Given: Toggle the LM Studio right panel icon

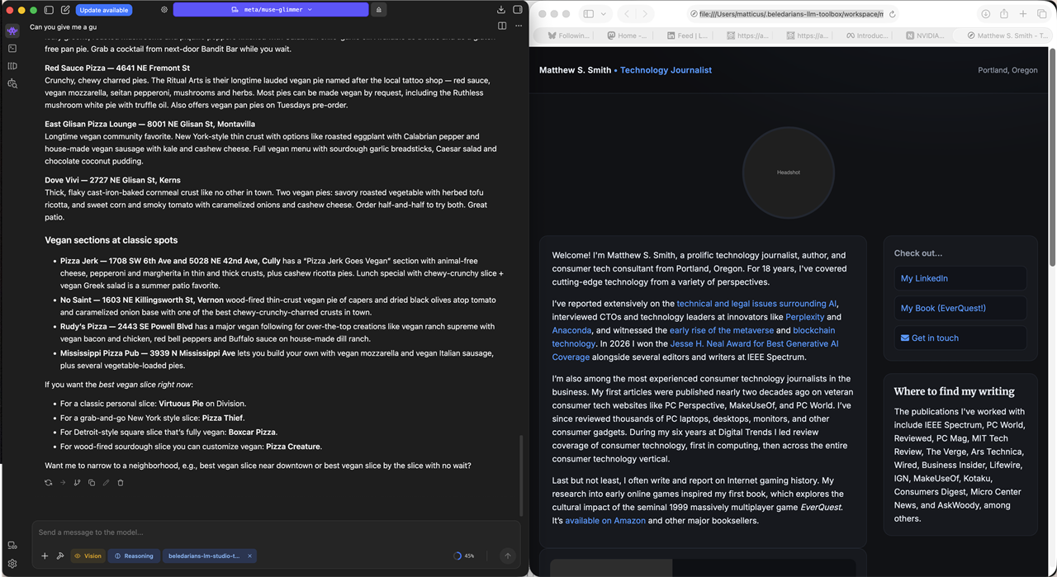Looking at the screenshot, I should tap(518, 10).
